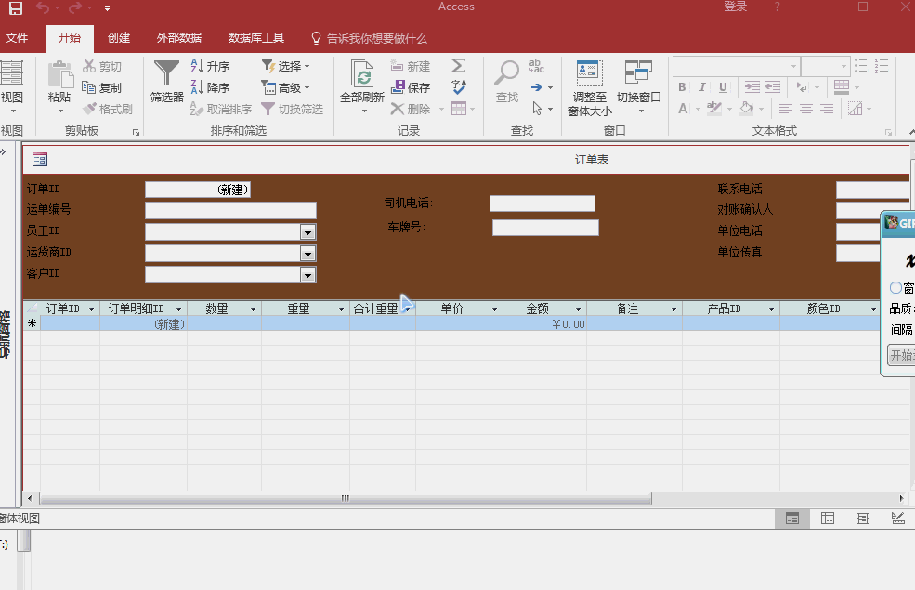Click the increase indent icon
The width and height of the screenshot is (915, 590).
coord(752,87)
